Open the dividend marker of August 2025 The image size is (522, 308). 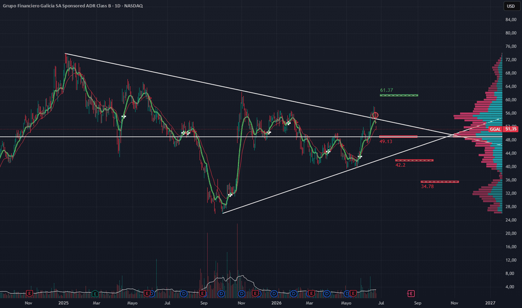184,293
